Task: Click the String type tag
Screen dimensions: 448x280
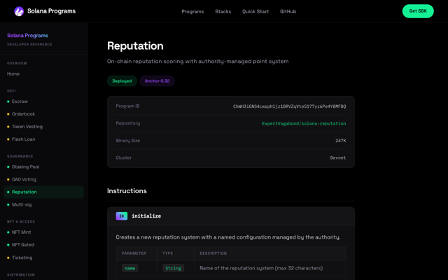Action: click(173, 268)
